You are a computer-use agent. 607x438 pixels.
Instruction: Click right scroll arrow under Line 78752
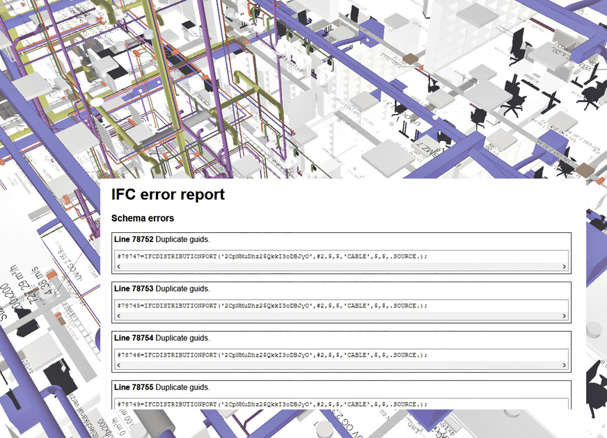[564, 266]
